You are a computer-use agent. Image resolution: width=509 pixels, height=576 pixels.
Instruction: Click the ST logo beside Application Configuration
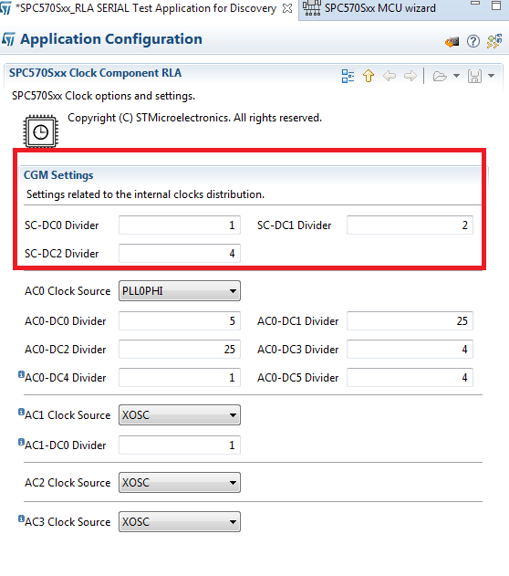(x=8, y=39)
